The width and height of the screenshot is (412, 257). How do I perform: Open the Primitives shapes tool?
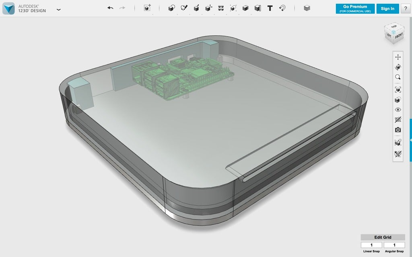click(171, 8)
